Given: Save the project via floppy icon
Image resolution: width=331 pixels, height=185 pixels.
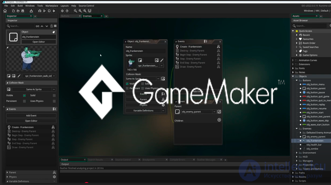Looking at the screenshot, I should coord(23,11).
